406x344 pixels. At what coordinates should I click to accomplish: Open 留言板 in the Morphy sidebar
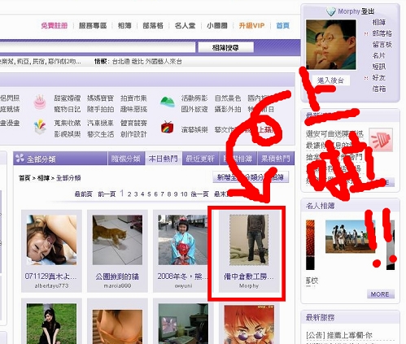(382, 45)
